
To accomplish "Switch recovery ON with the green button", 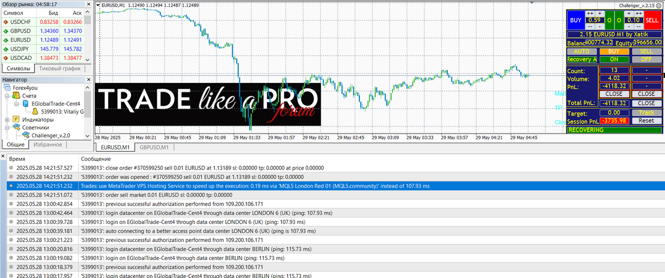I will (614, 59).
